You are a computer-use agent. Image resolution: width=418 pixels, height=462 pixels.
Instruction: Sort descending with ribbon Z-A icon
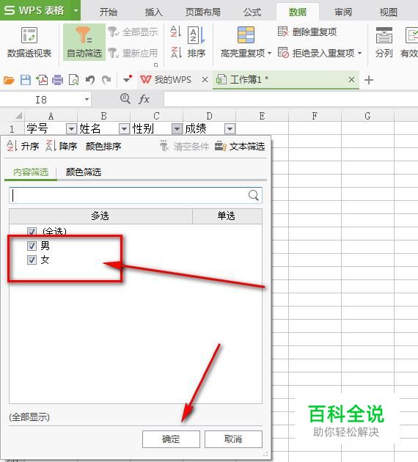[176, 53]
